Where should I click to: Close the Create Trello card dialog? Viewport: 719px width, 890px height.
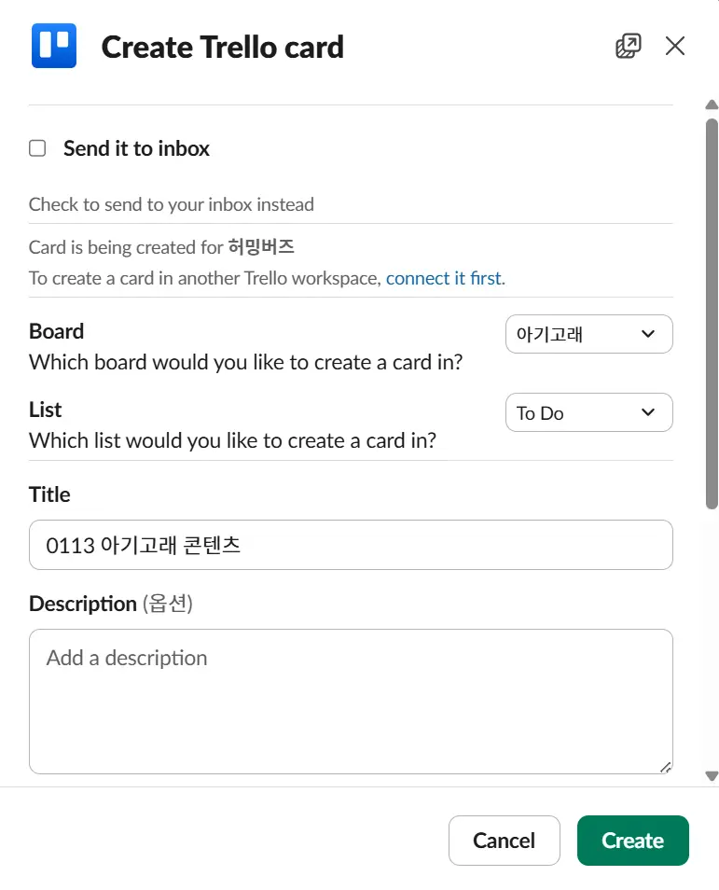pyautogui.click(x=675, y=46)
